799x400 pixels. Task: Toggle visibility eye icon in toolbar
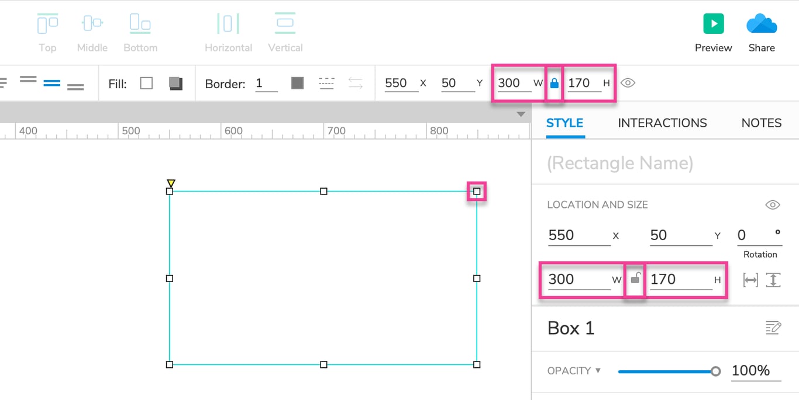tap(628, 83)
